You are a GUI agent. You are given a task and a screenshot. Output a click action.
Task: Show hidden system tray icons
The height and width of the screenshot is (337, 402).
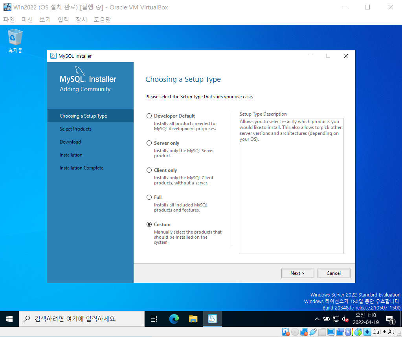click(317, 319)
